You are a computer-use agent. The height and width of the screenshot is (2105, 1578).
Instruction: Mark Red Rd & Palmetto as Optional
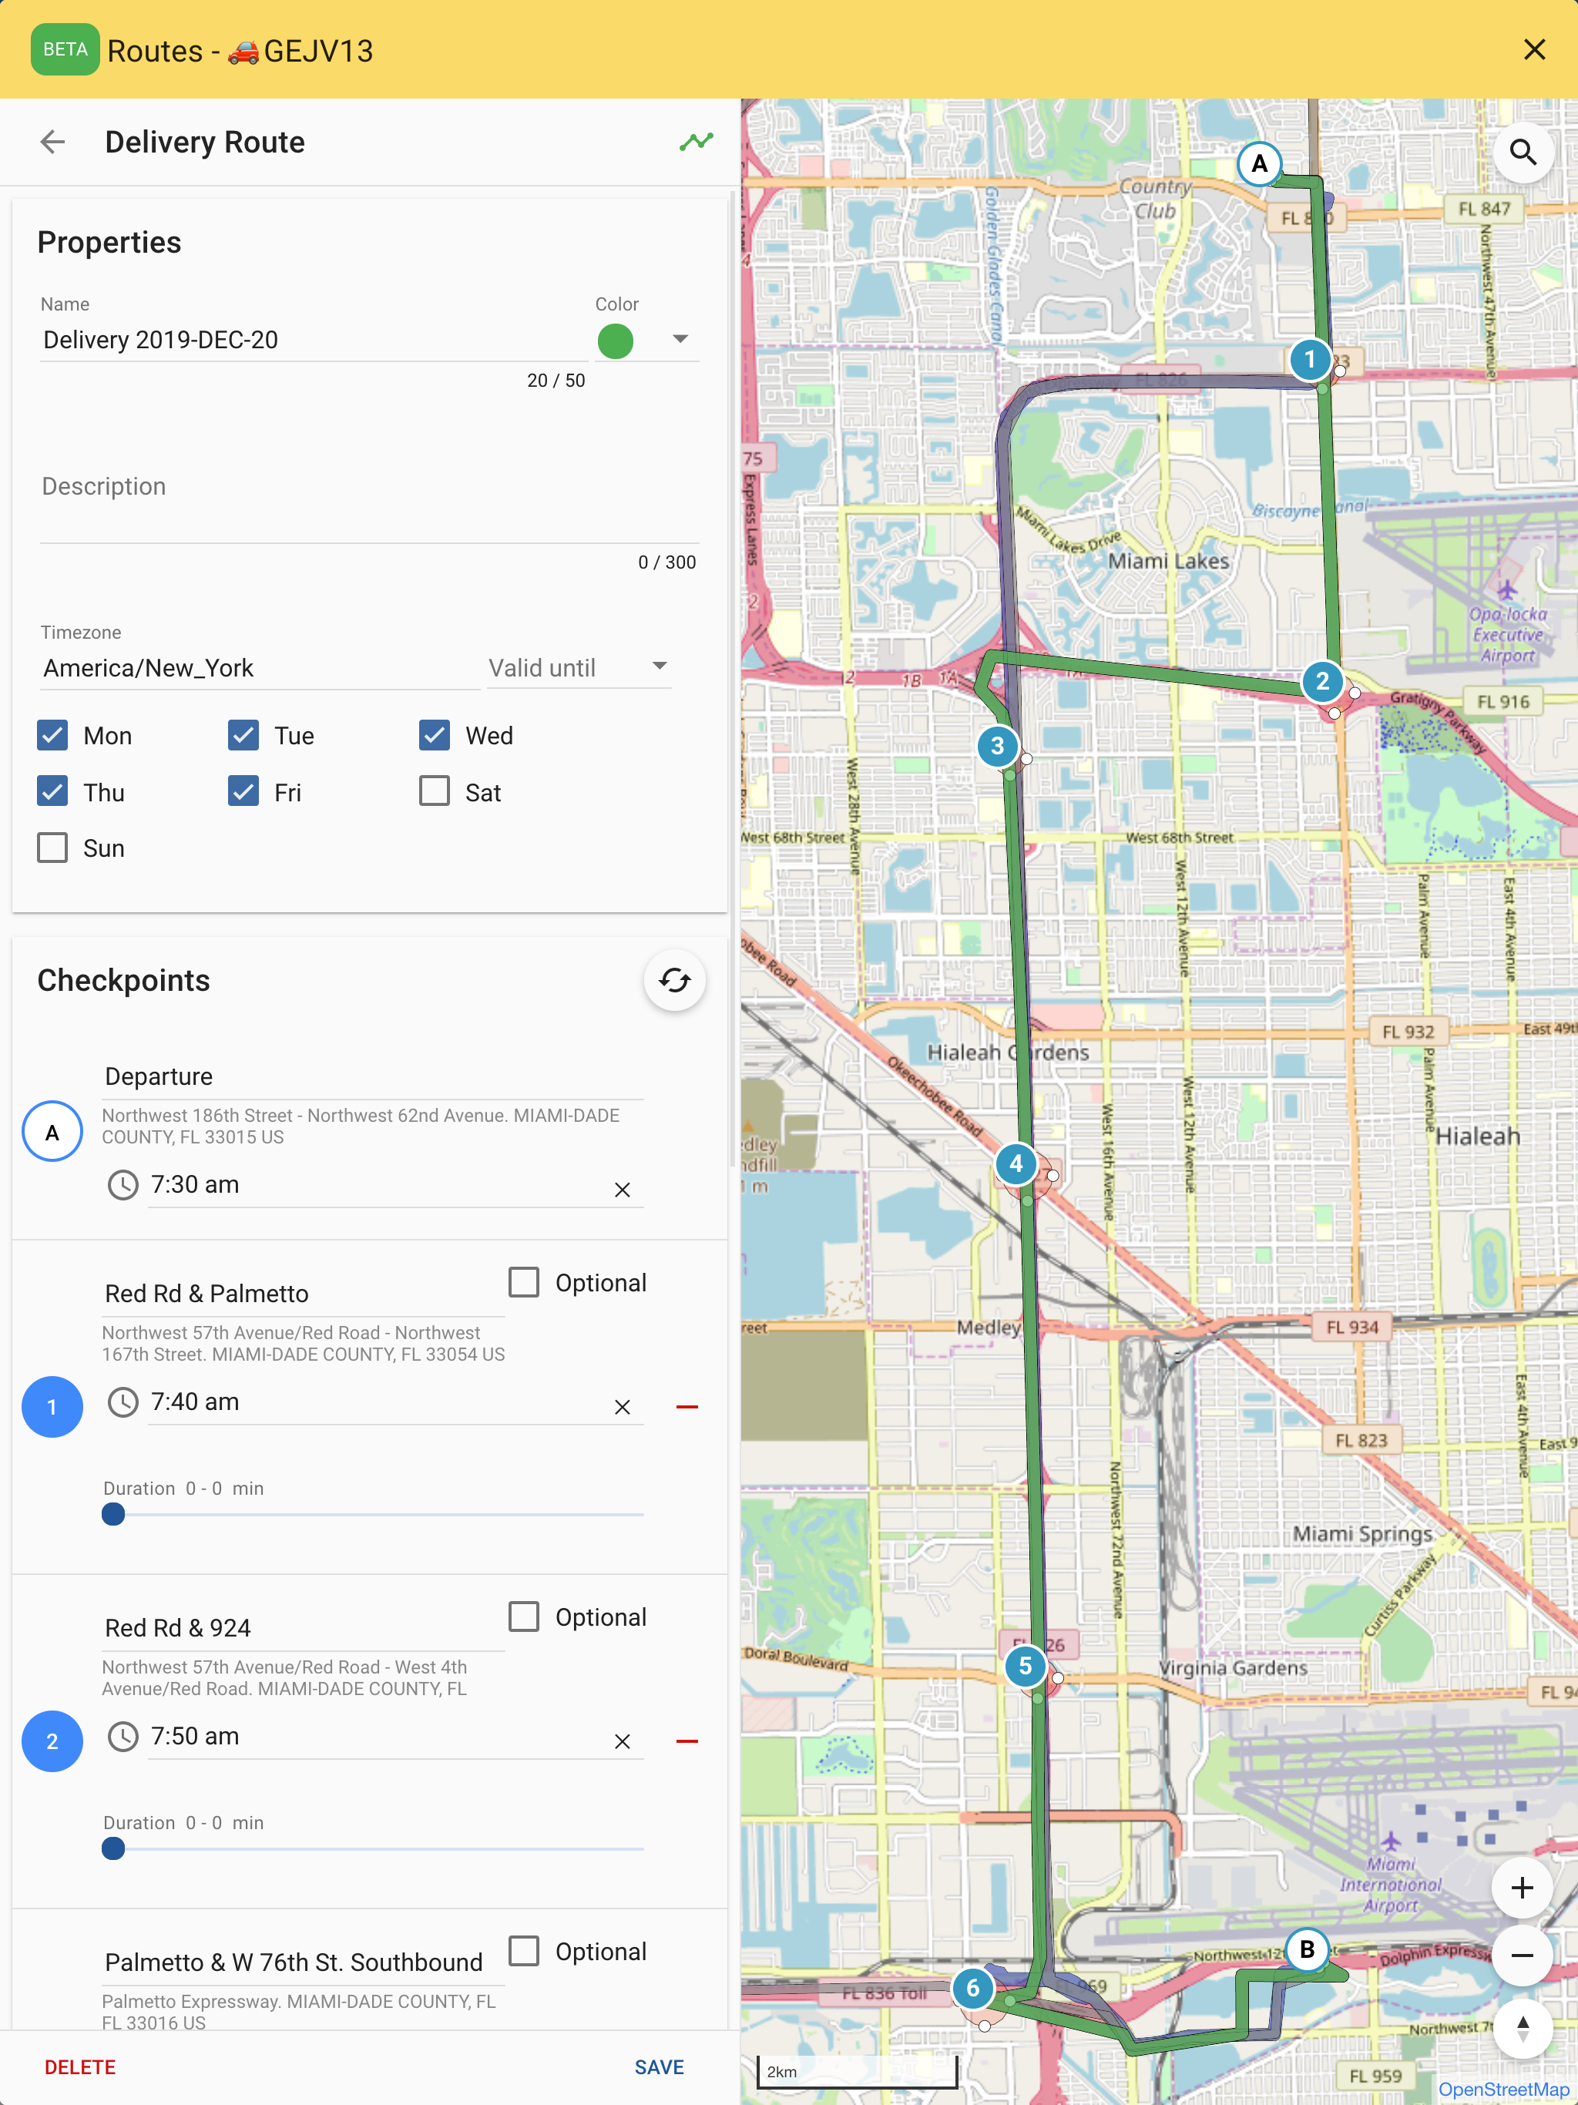[x=523, y=1283]
